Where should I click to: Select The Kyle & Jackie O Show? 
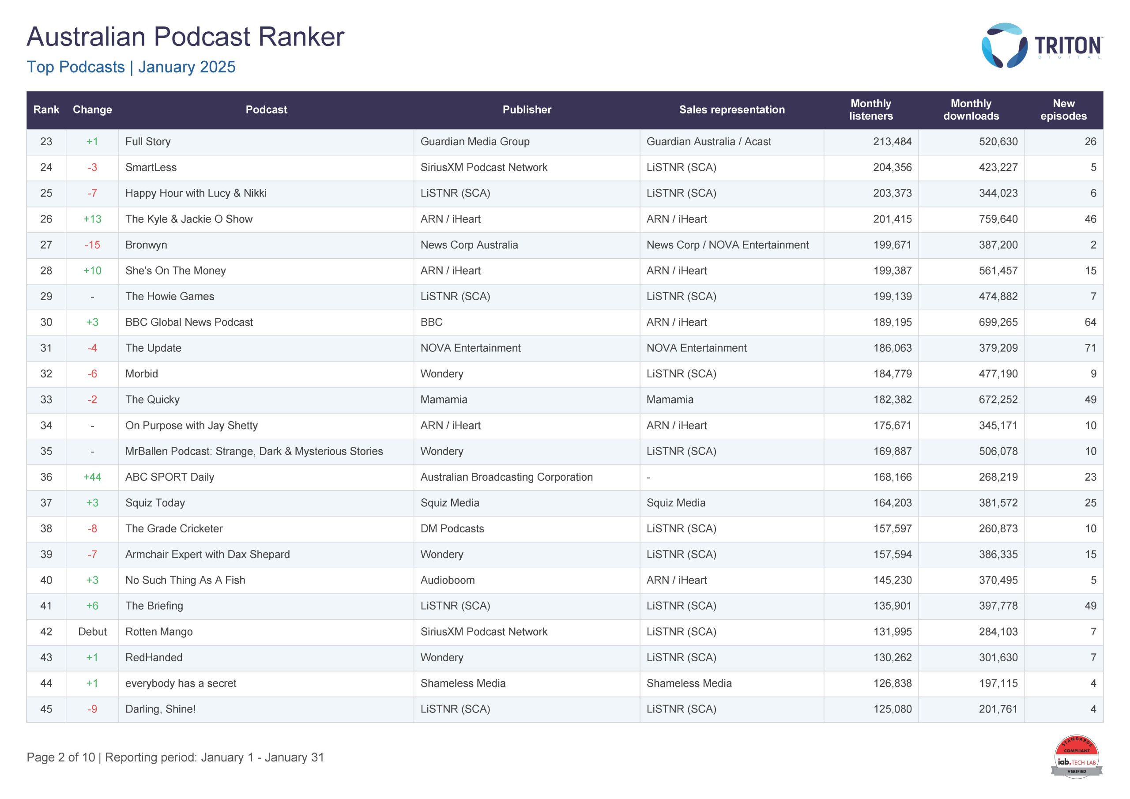pyautogui.click(x=188, y=219)
